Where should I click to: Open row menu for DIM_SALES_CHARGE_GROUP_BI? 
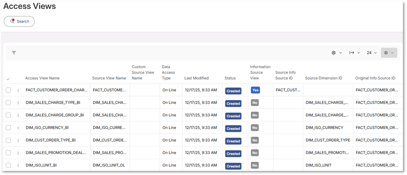coord(18,115)
